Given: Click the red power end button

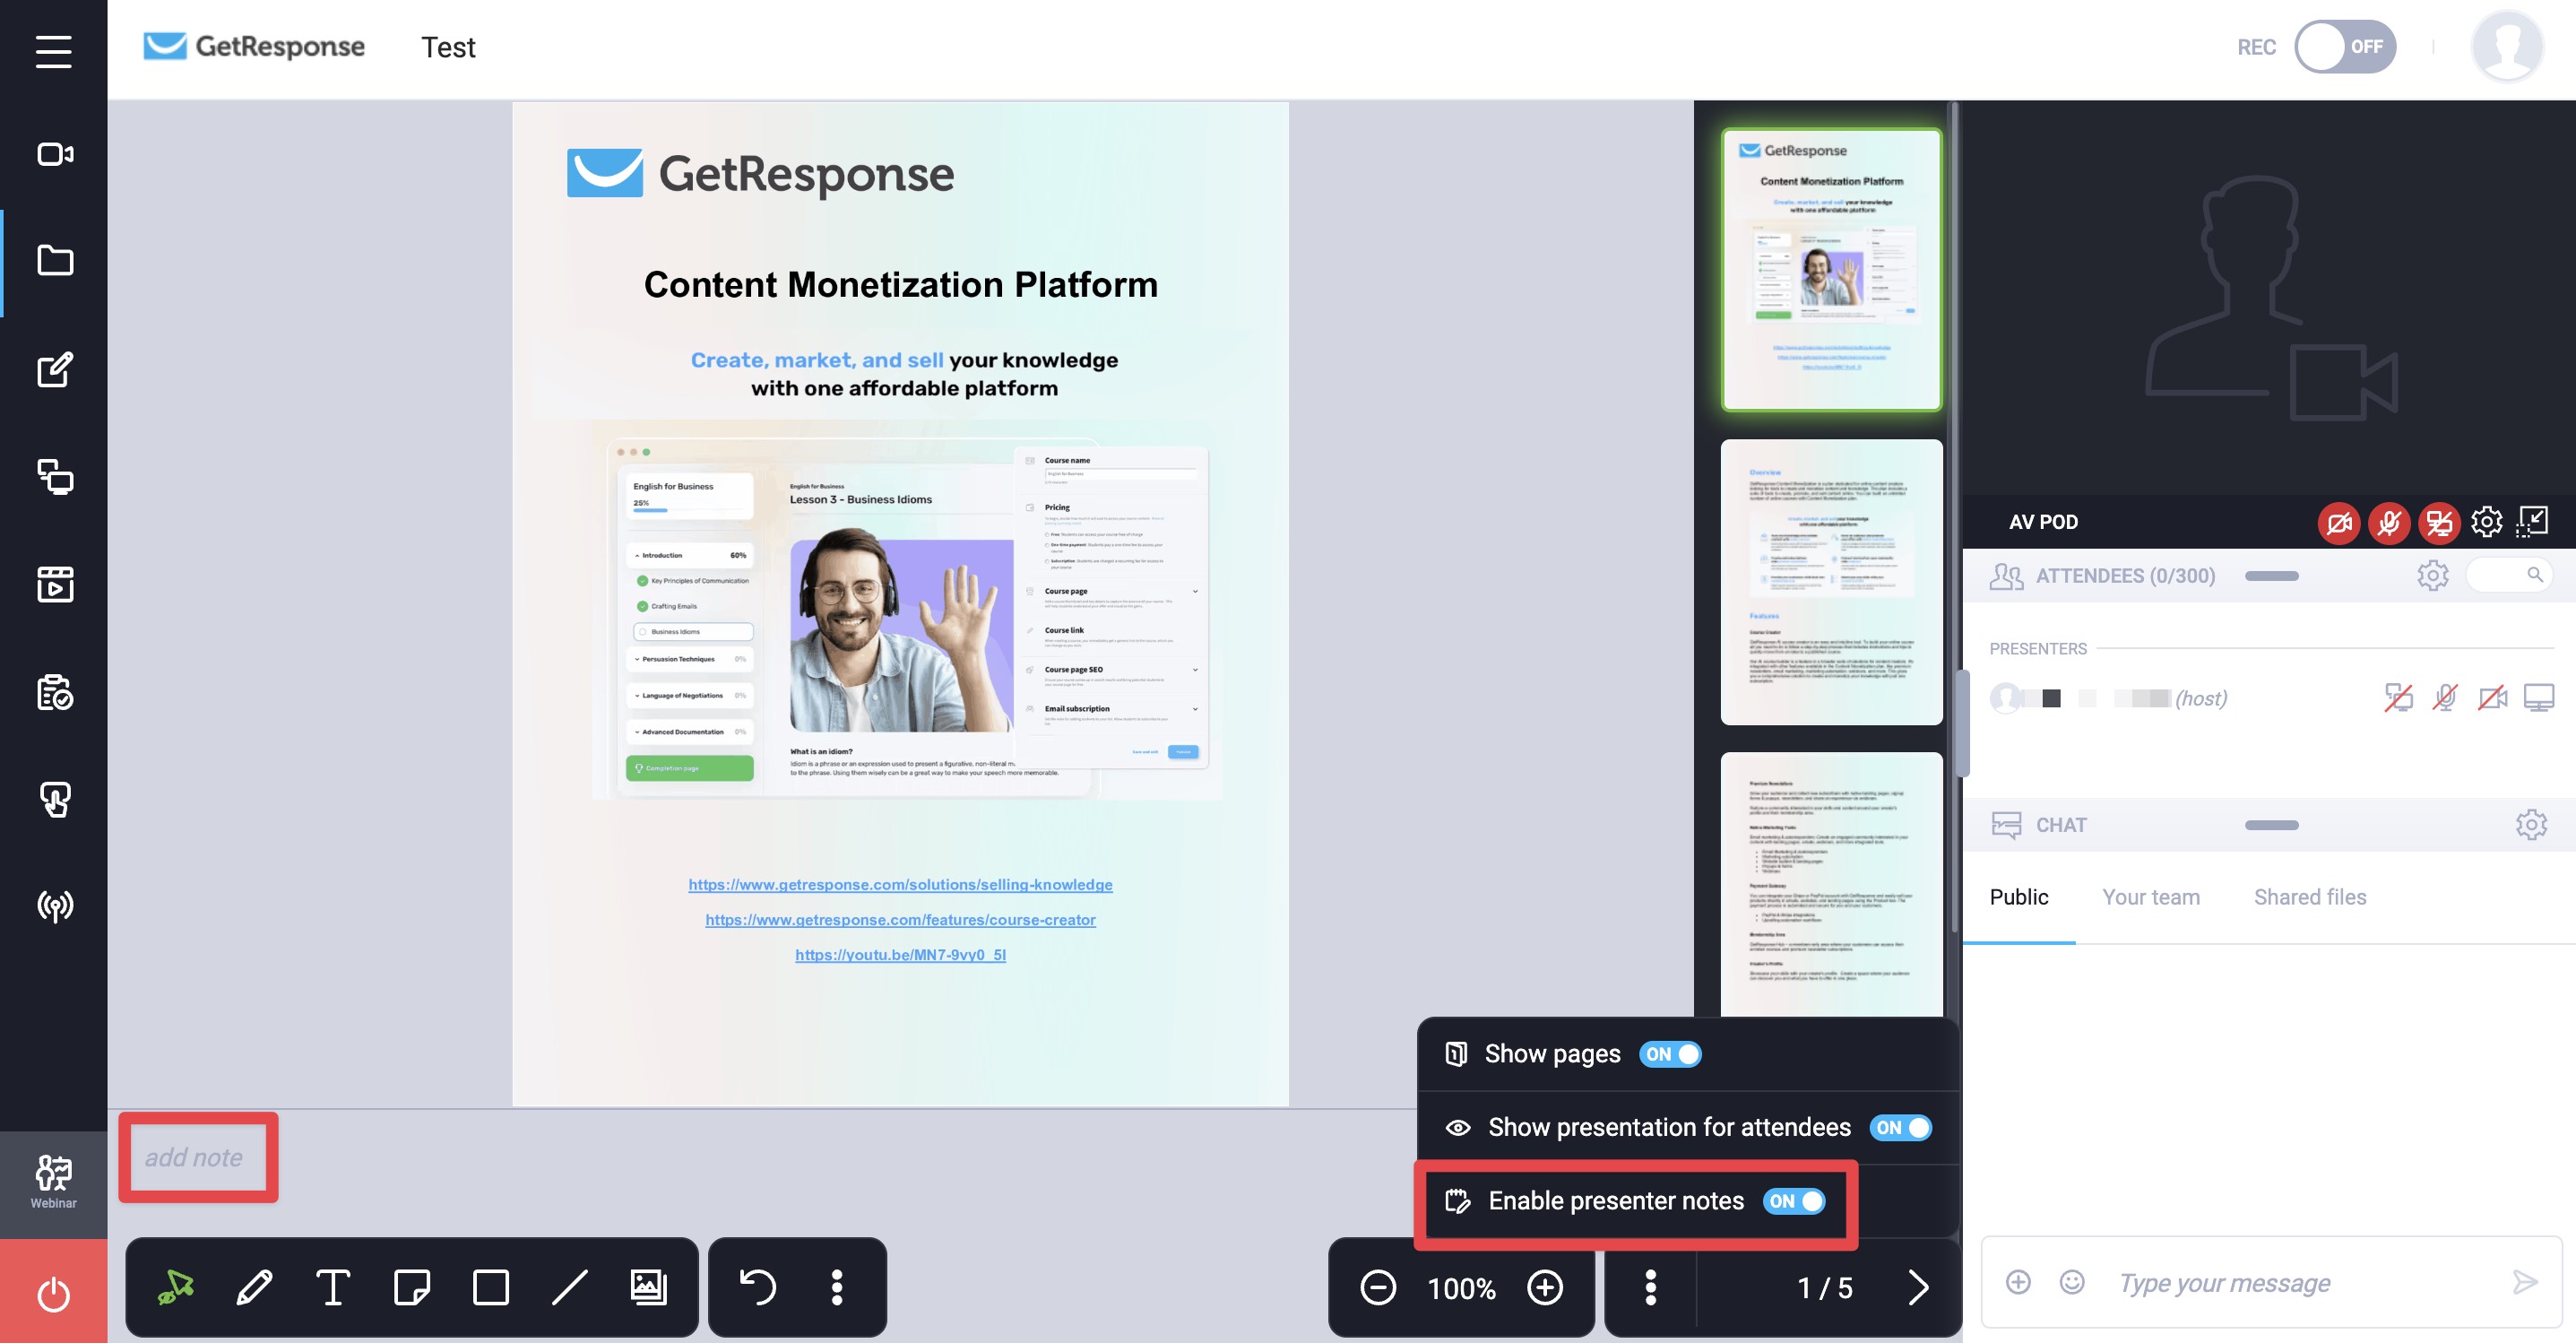Looking at the screenshot, I should (x=53, y=1293).
